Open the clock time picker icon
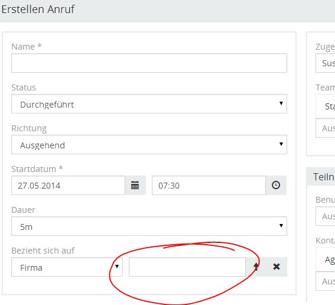 point(276,186)
